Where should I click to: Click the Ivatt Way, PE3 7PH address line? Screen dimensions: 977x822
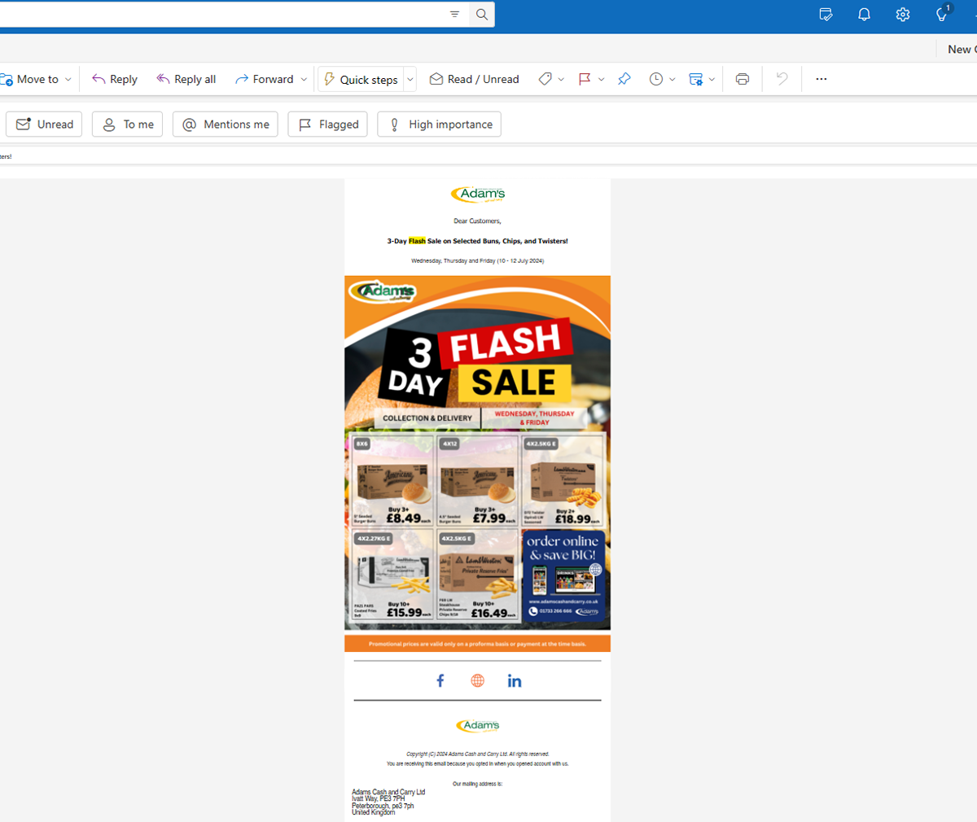(379, 798)
